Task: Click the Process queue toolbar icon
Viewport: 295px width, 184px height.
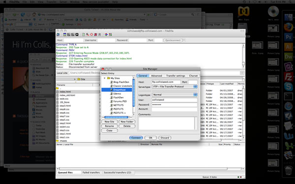Action: click(x=88, y=34)
